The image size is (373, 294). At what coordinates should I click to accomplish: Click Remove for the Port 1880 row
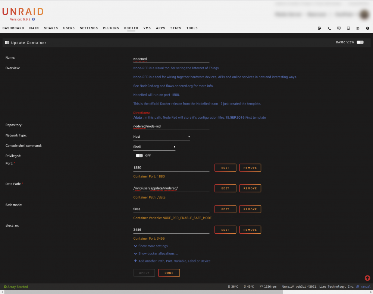tap(250, 168)
